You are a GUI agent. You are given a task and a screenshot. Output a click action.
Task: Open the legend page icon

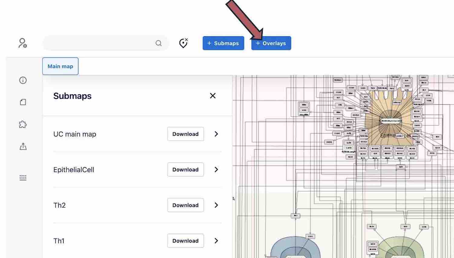click(x=23, y=102)
